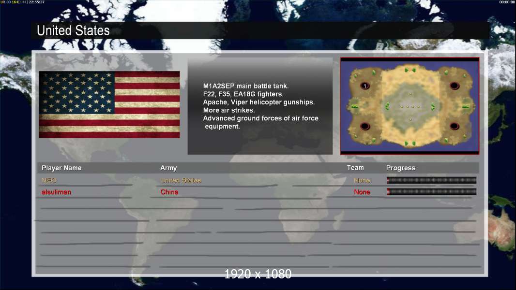Click the Player Name column header
This screenshot has width=516, height=290.
(61, 168)
